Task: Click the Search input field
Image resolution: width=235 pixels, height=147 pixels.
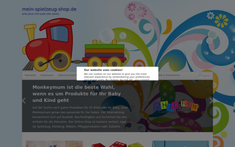Action: click(204, 76)
